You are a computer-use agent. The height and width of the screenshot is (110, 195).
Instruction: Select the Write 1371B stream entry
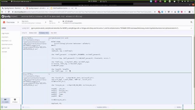click(x=107, y=89)
